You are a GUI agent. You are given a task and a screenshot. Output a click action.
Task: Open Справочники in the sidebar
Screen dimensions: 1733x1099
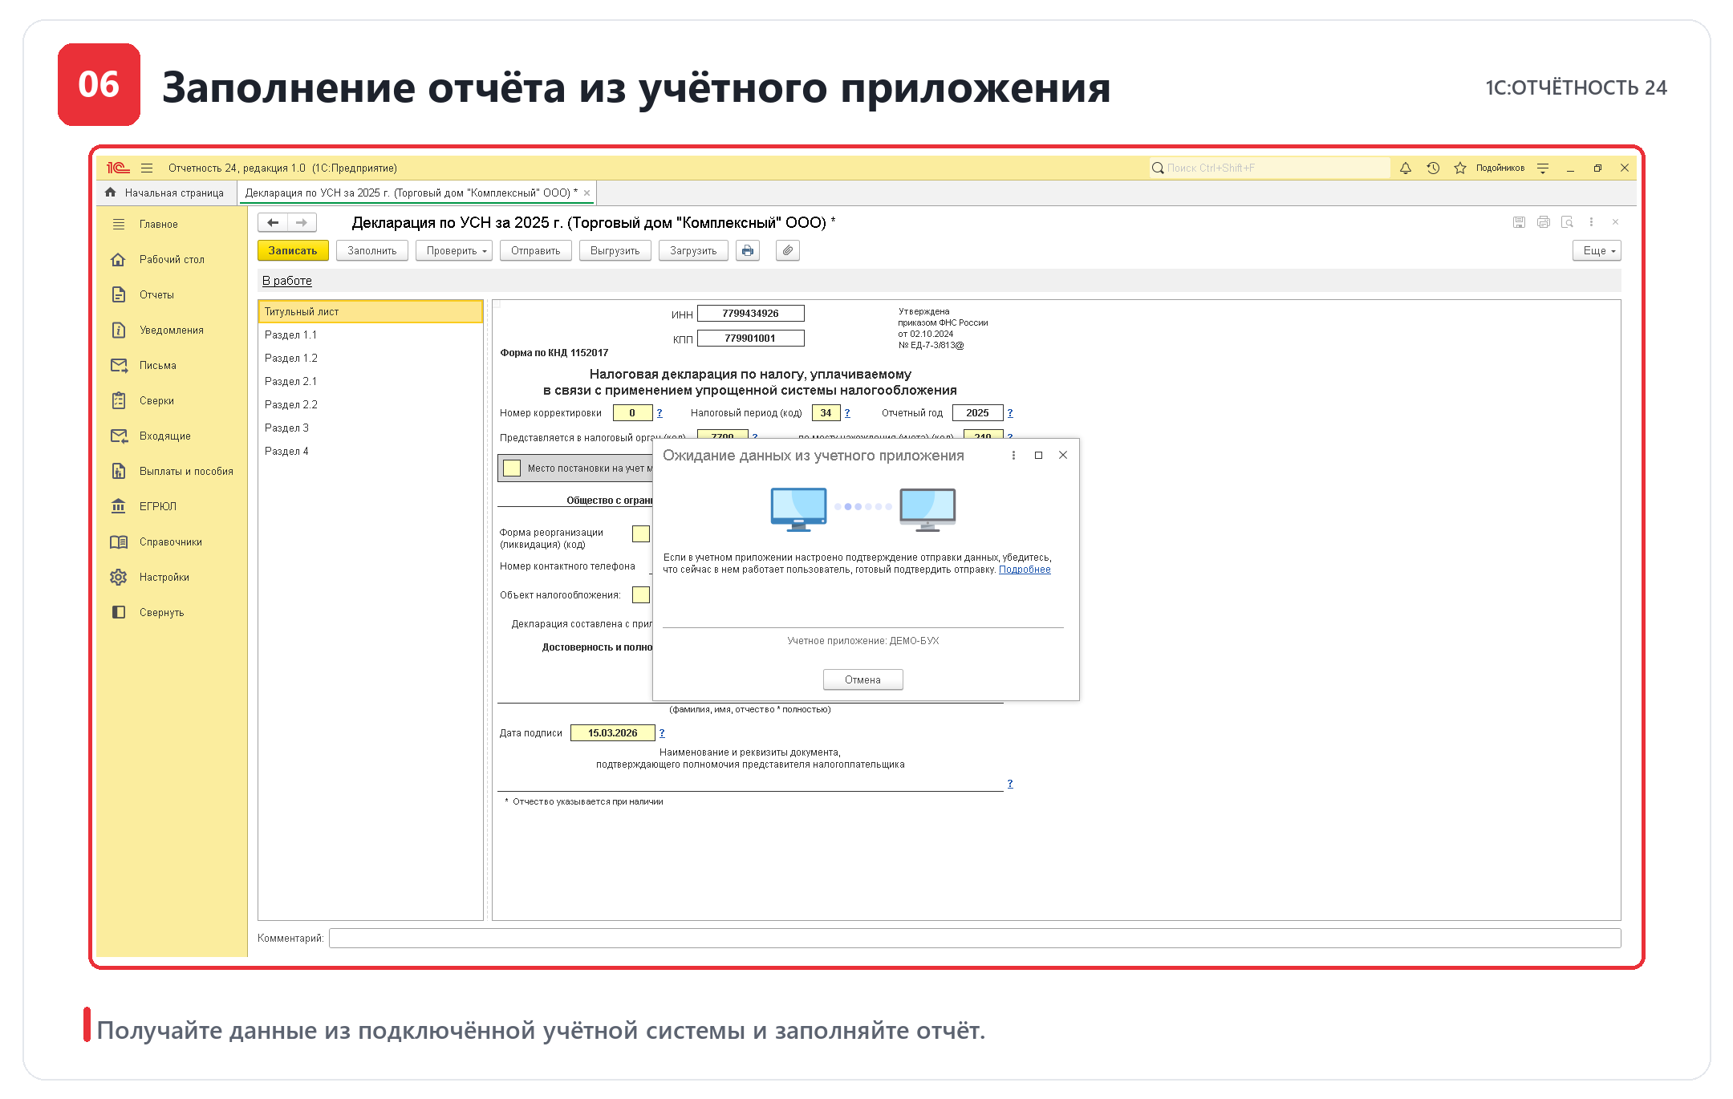(x=172, y=541)
